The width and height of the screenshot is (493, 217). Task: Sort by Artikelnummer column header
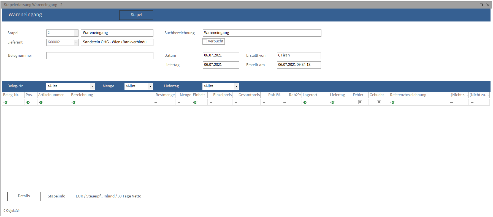(x=54, y=95)
